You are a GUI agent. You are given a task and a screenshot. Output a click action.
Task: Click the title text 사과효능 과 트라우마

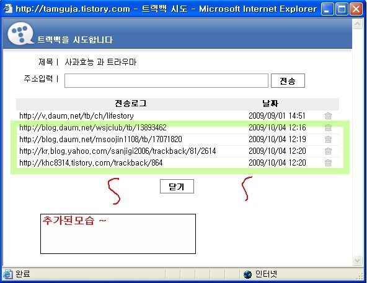click(100, 62)
